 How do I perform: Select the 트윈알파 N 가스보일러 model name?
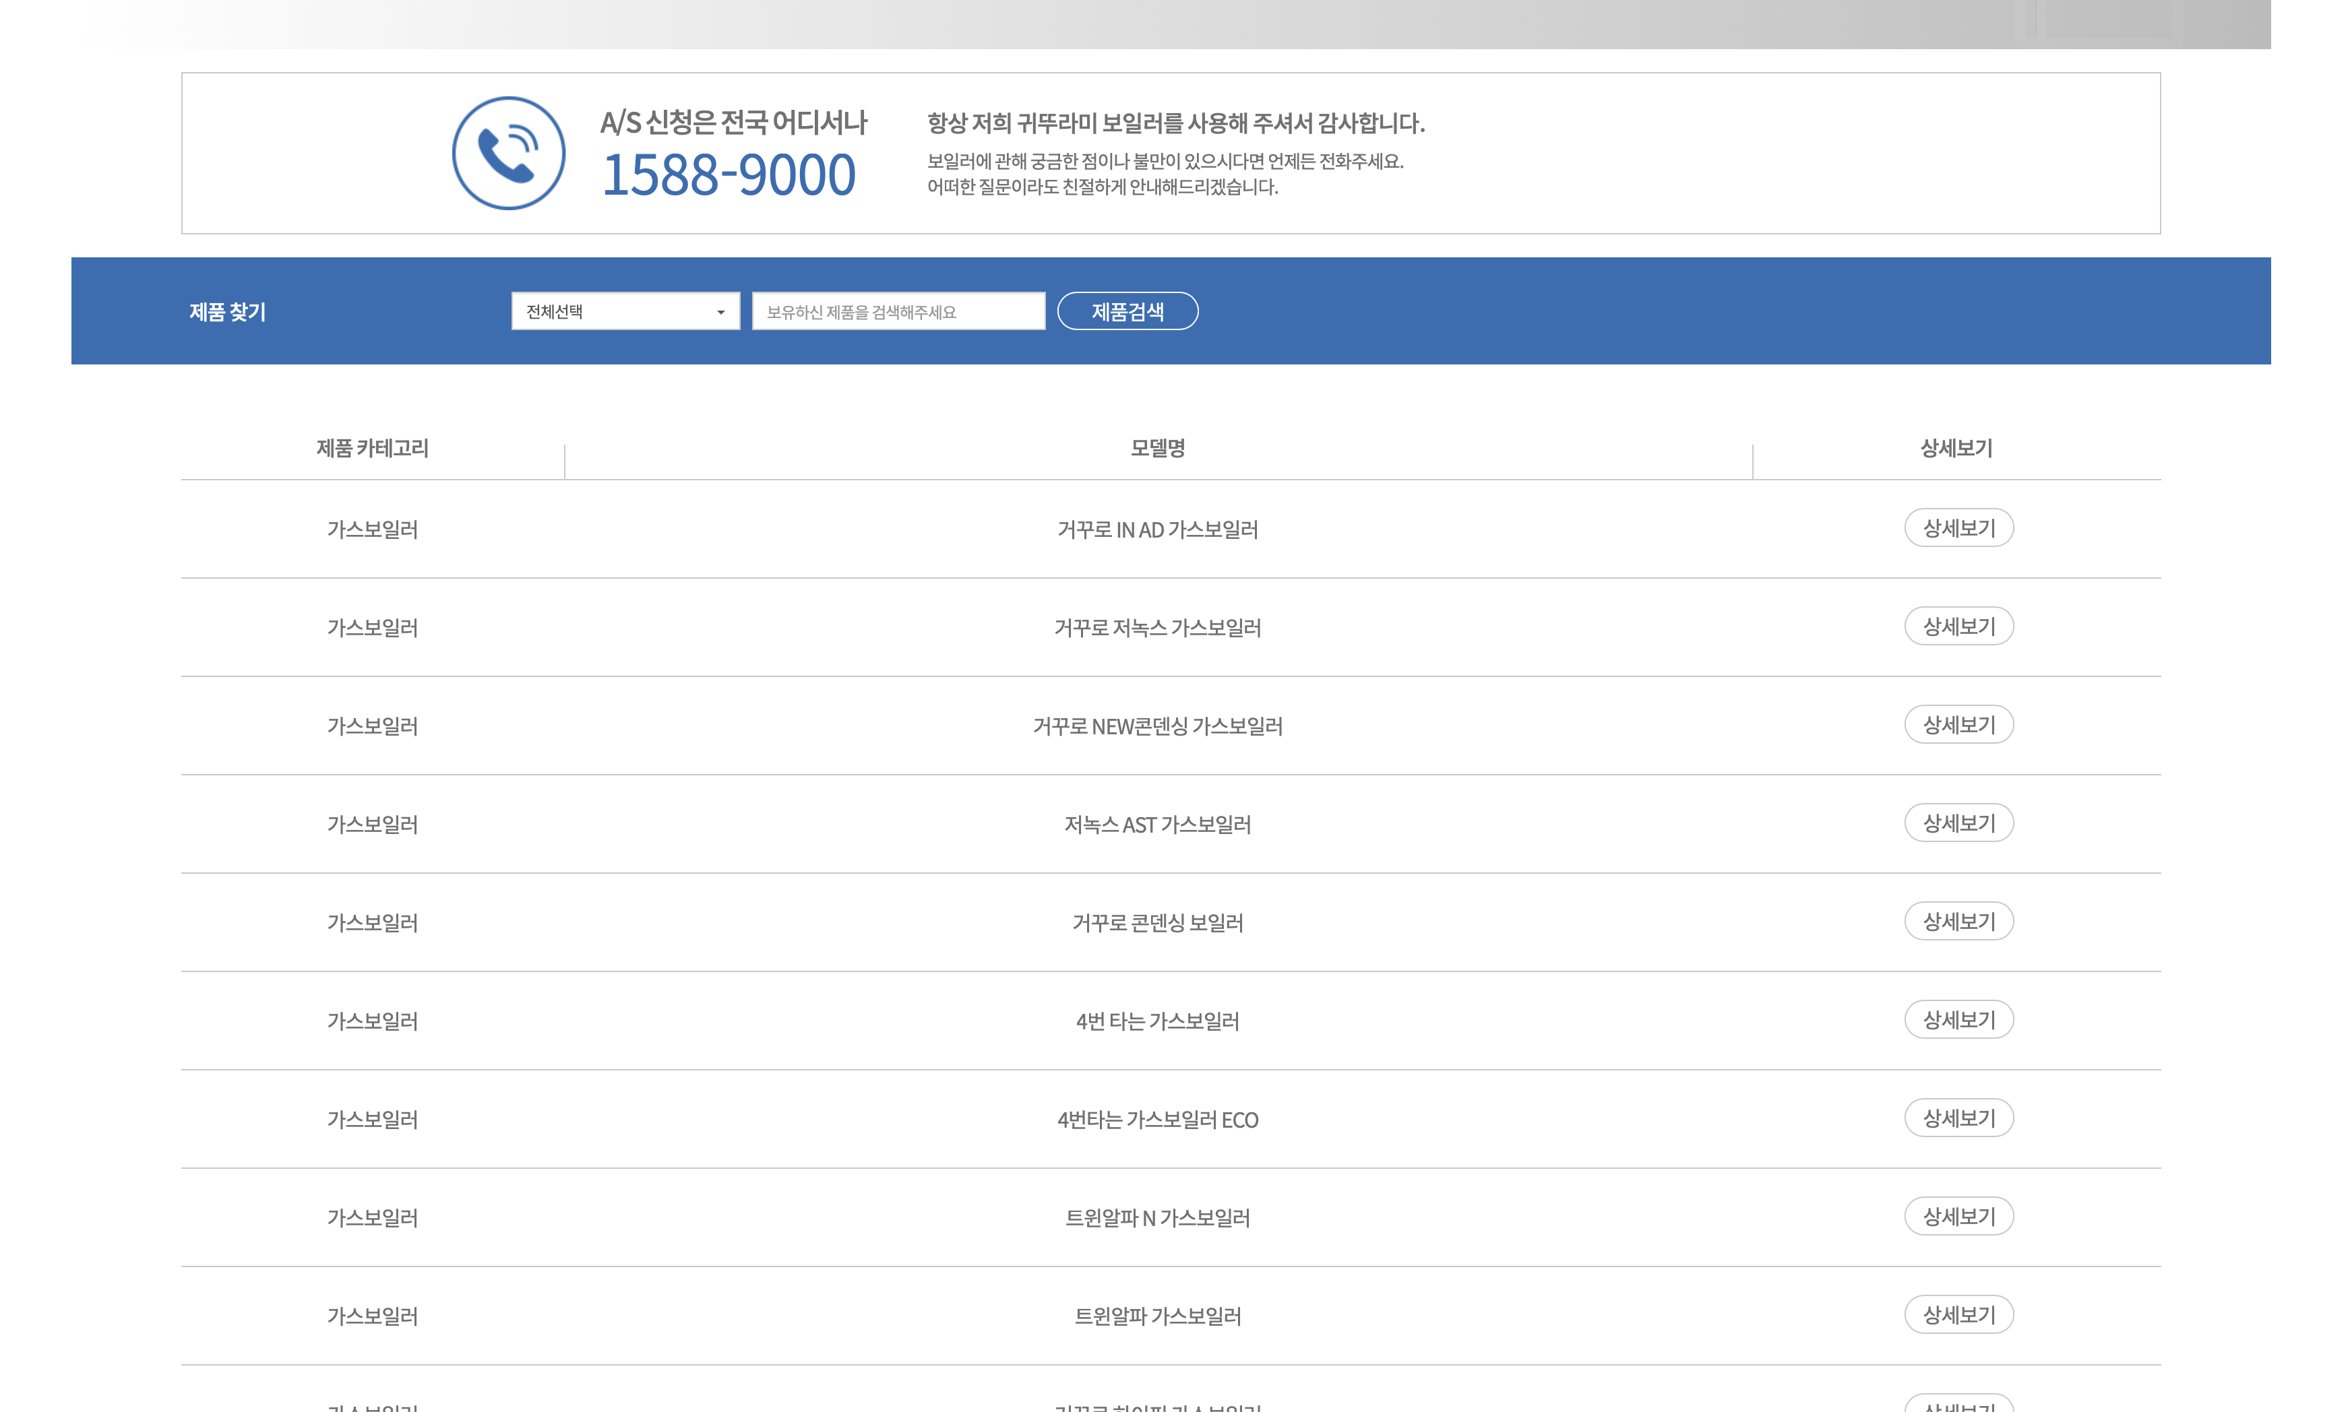point(1157,1218)
